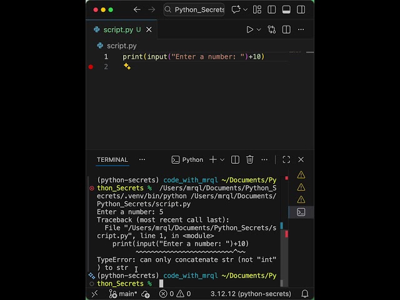
Task: Split the editor to the right
Action: point(286,29)
